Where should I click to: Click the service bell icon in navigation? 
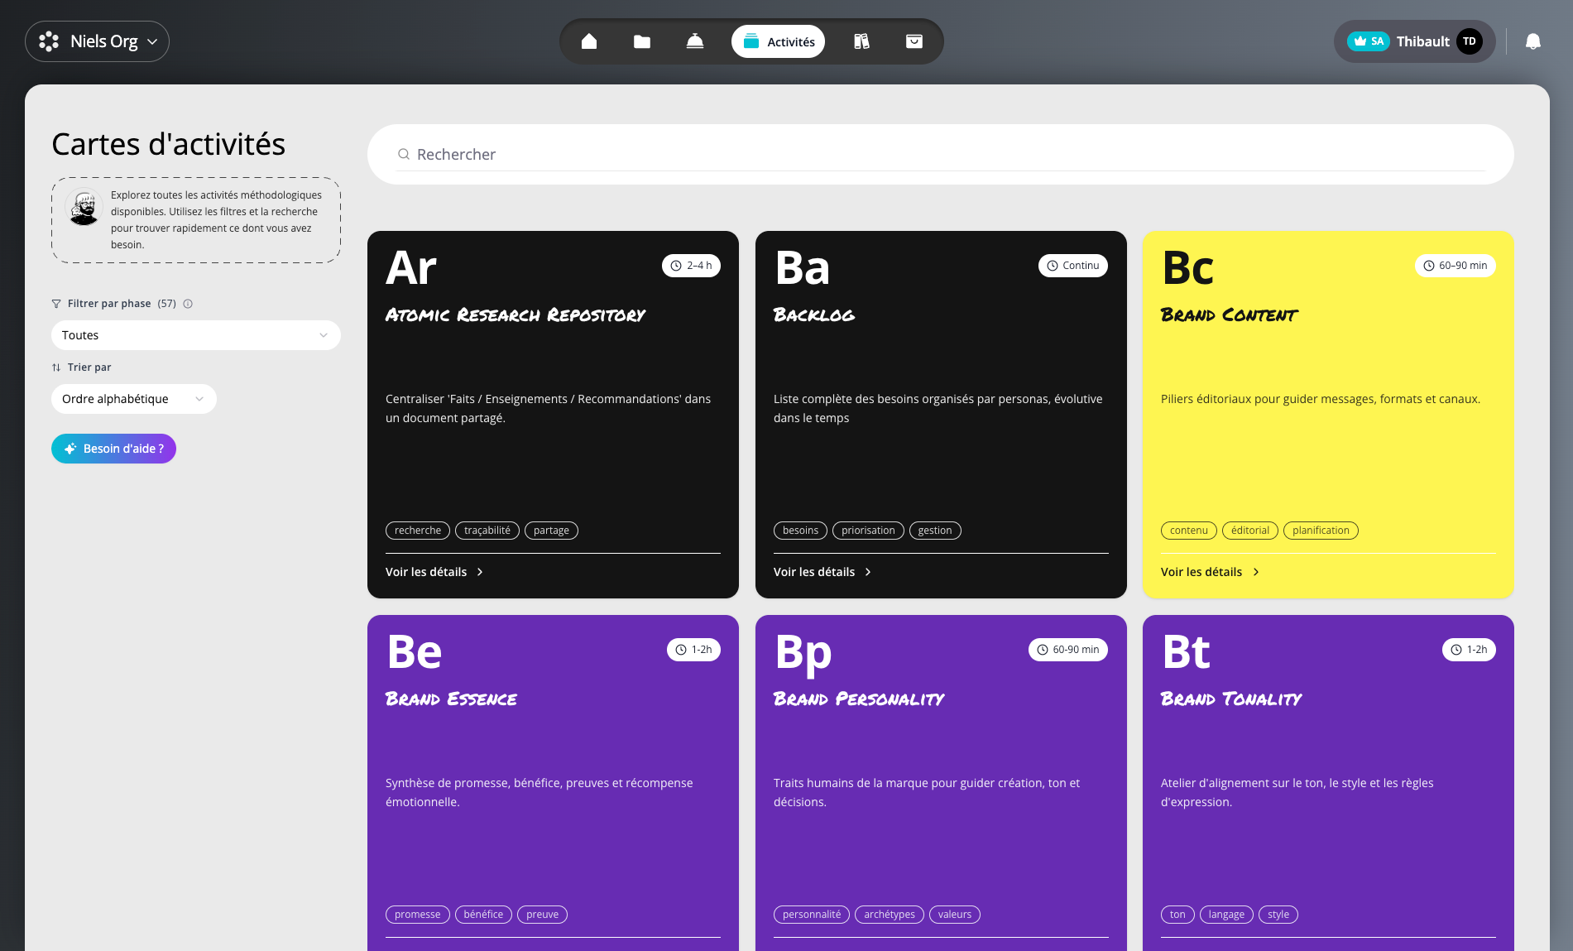click(x=695, y=41)
